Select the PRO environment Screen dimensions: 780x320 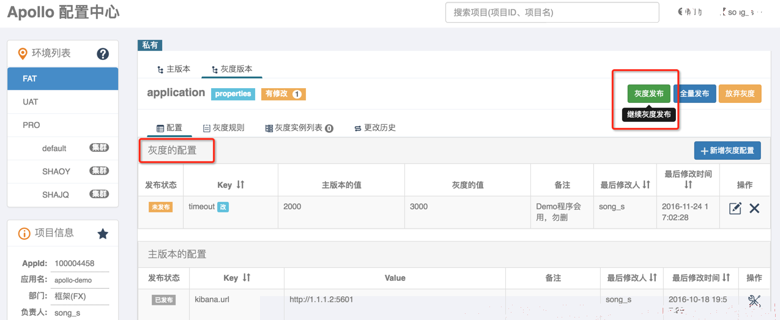click(62, 125)
